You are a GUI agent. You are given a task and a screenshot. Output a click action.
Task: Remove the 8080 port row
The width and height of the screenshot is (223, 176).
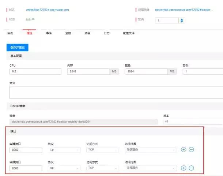(x=191, y=150)
